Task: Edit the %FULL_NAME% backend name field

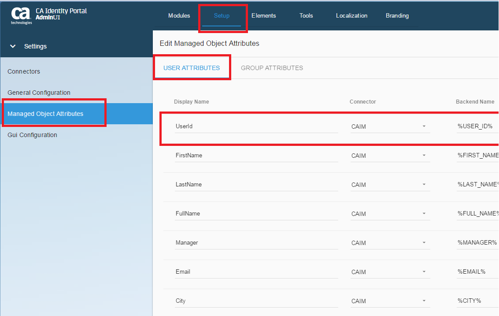Action: pos(477,214)
